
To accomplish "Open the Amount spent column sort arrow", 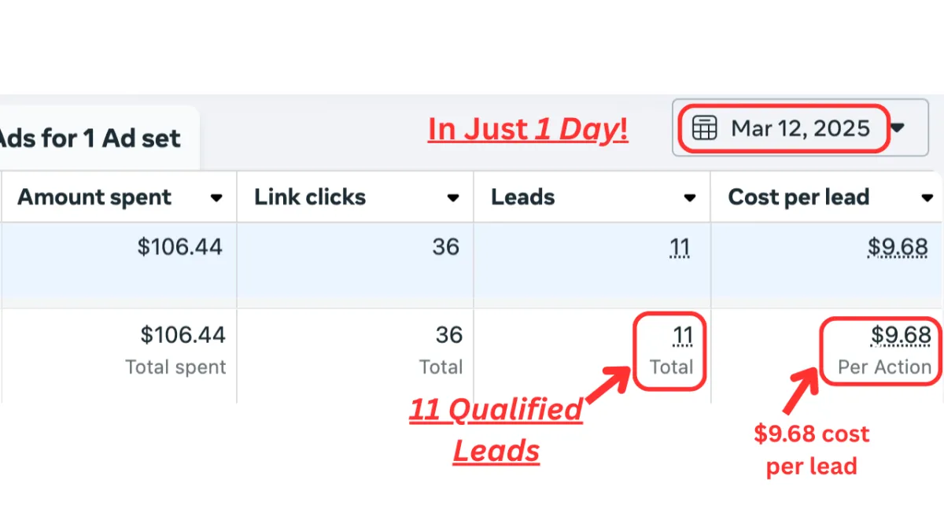I will pos(216,198).
